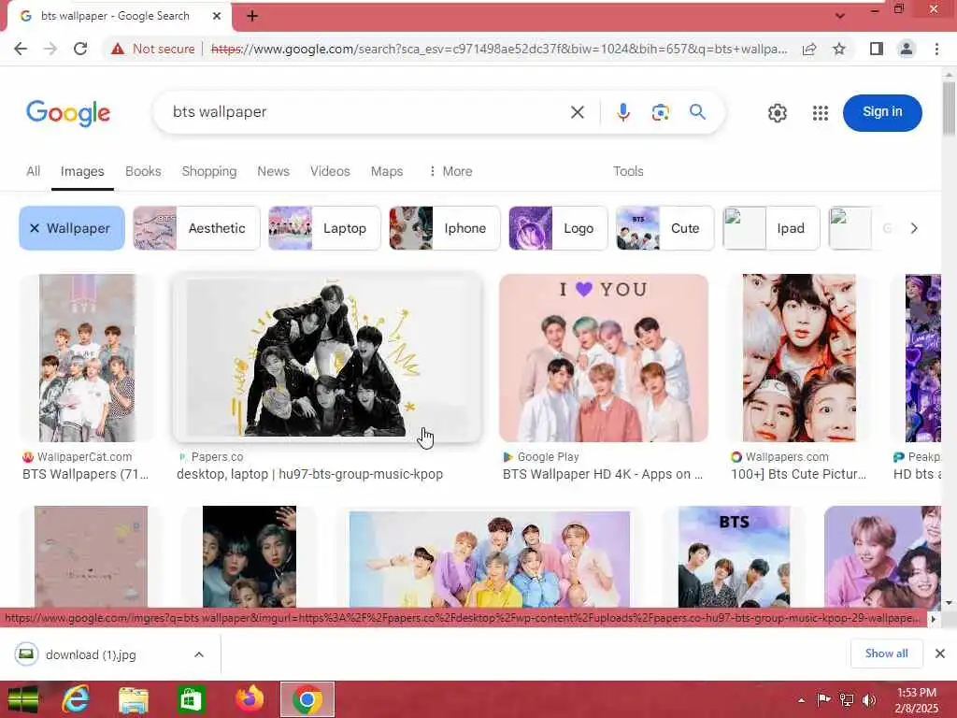Show all downloads

pyautogui.click(x=886, y=653)
